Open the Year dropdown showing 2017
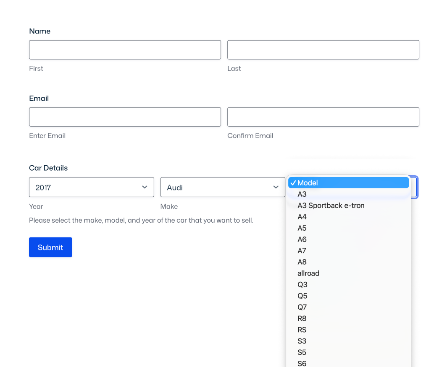Viewport: 447px width, 367px height. point(91,187)
